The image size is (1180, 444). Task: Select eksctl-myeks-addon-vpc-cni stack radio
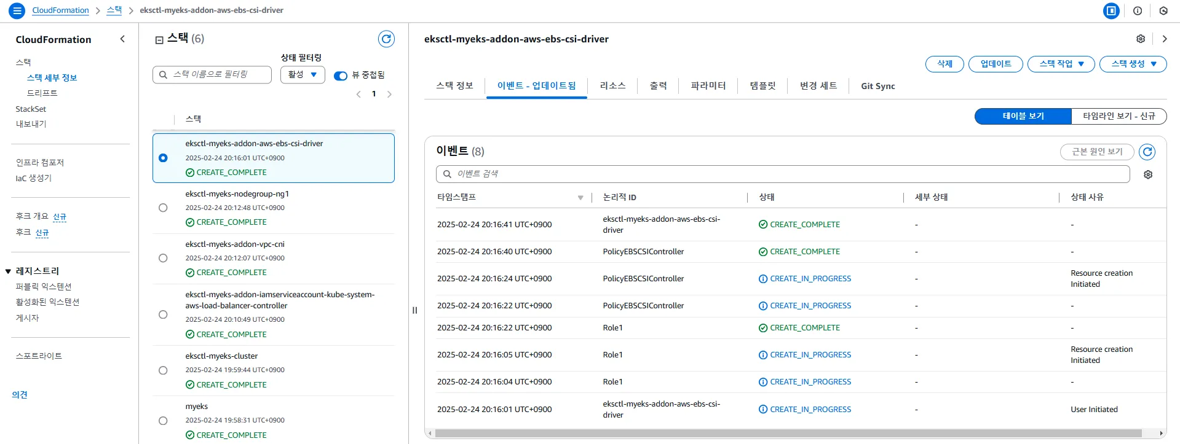tap(163, 258)
